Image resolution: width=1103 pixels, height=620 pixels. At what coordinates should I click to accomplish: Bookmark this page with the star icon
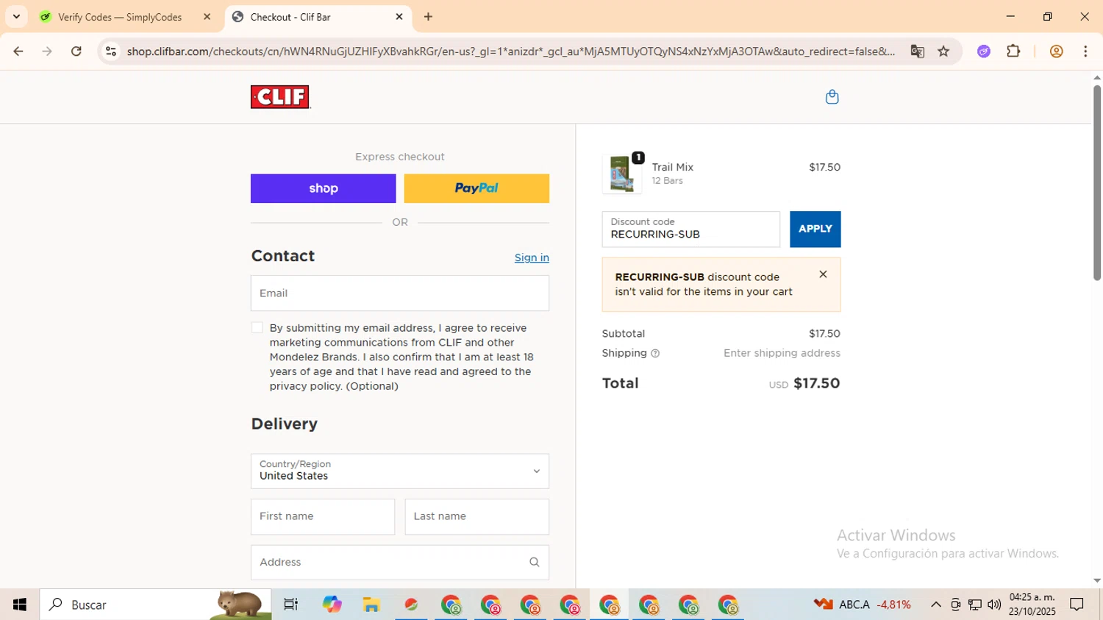pos(943,51)
